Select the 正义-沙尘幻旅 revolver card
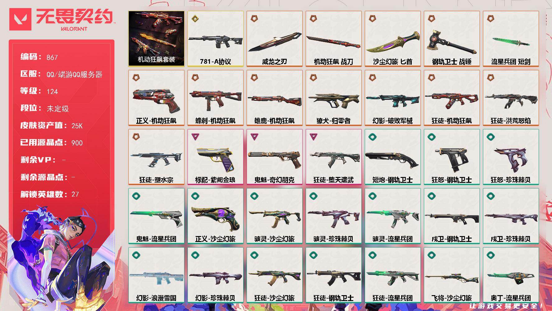The width and height of the screenshot is (552, 311). [216, 216]
